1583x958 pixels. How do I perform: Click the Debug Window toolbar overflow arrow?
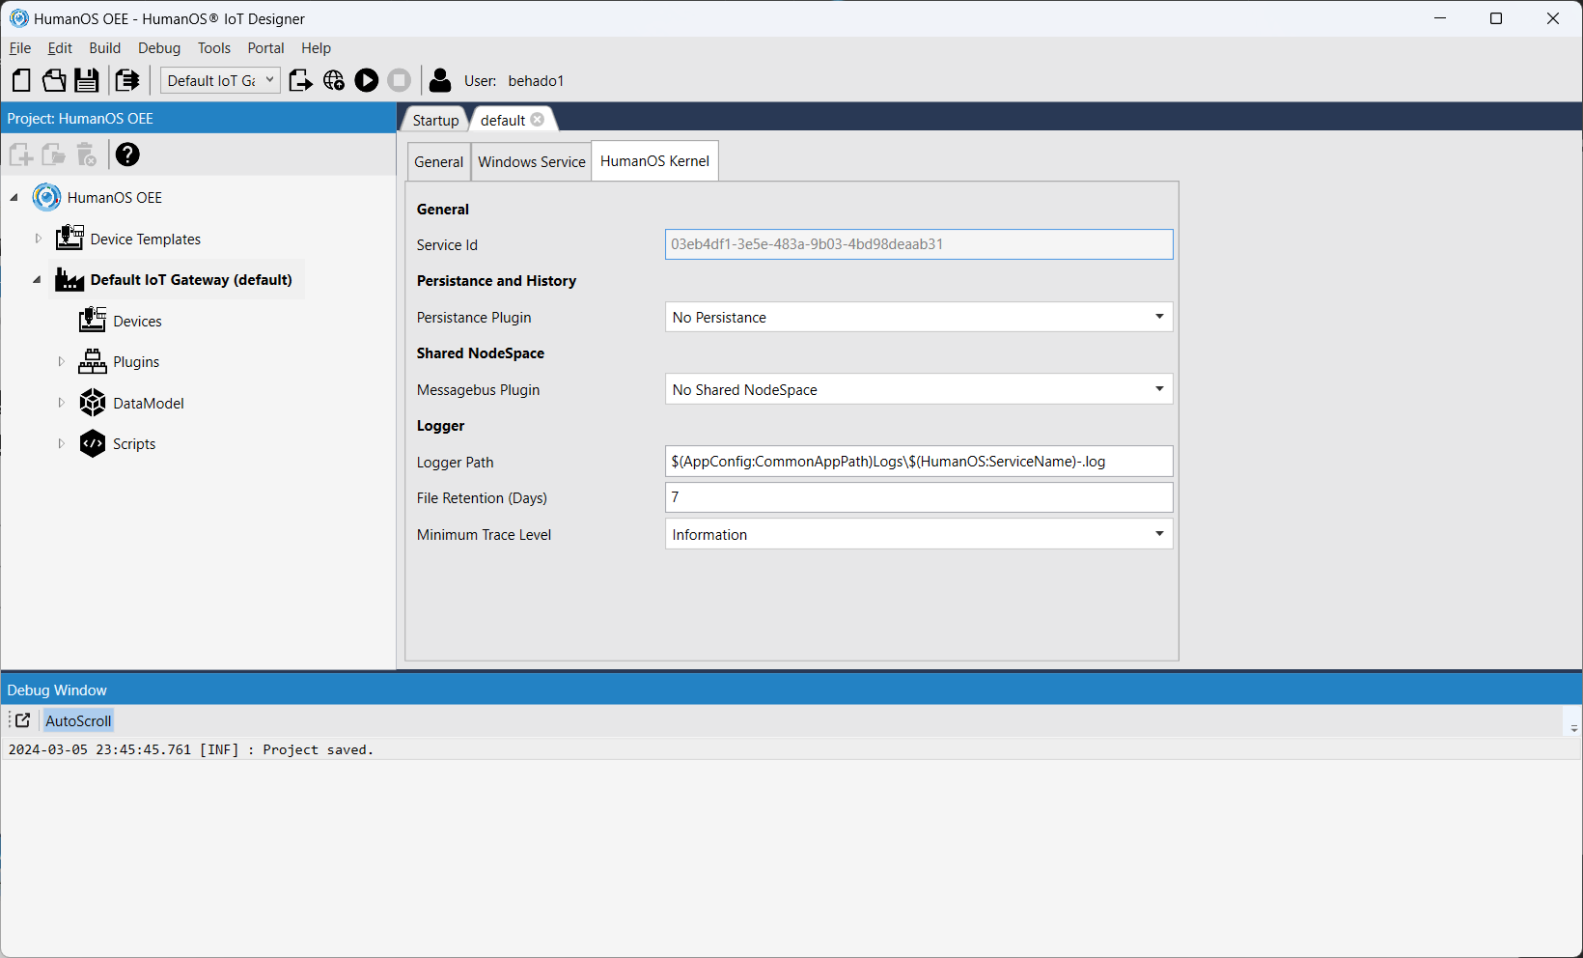click(1573, 728)
